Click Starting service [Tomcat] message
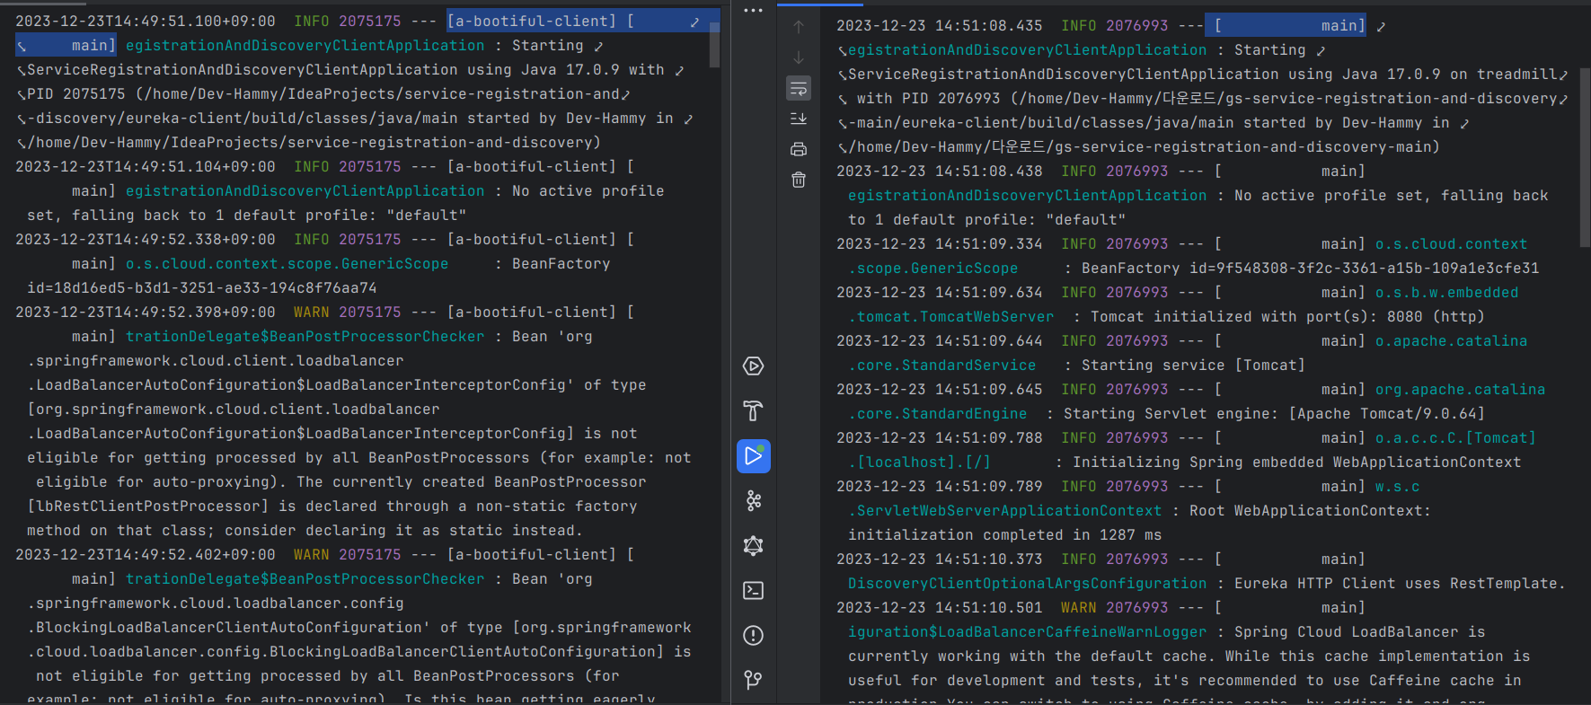 tap(1193, 365)
